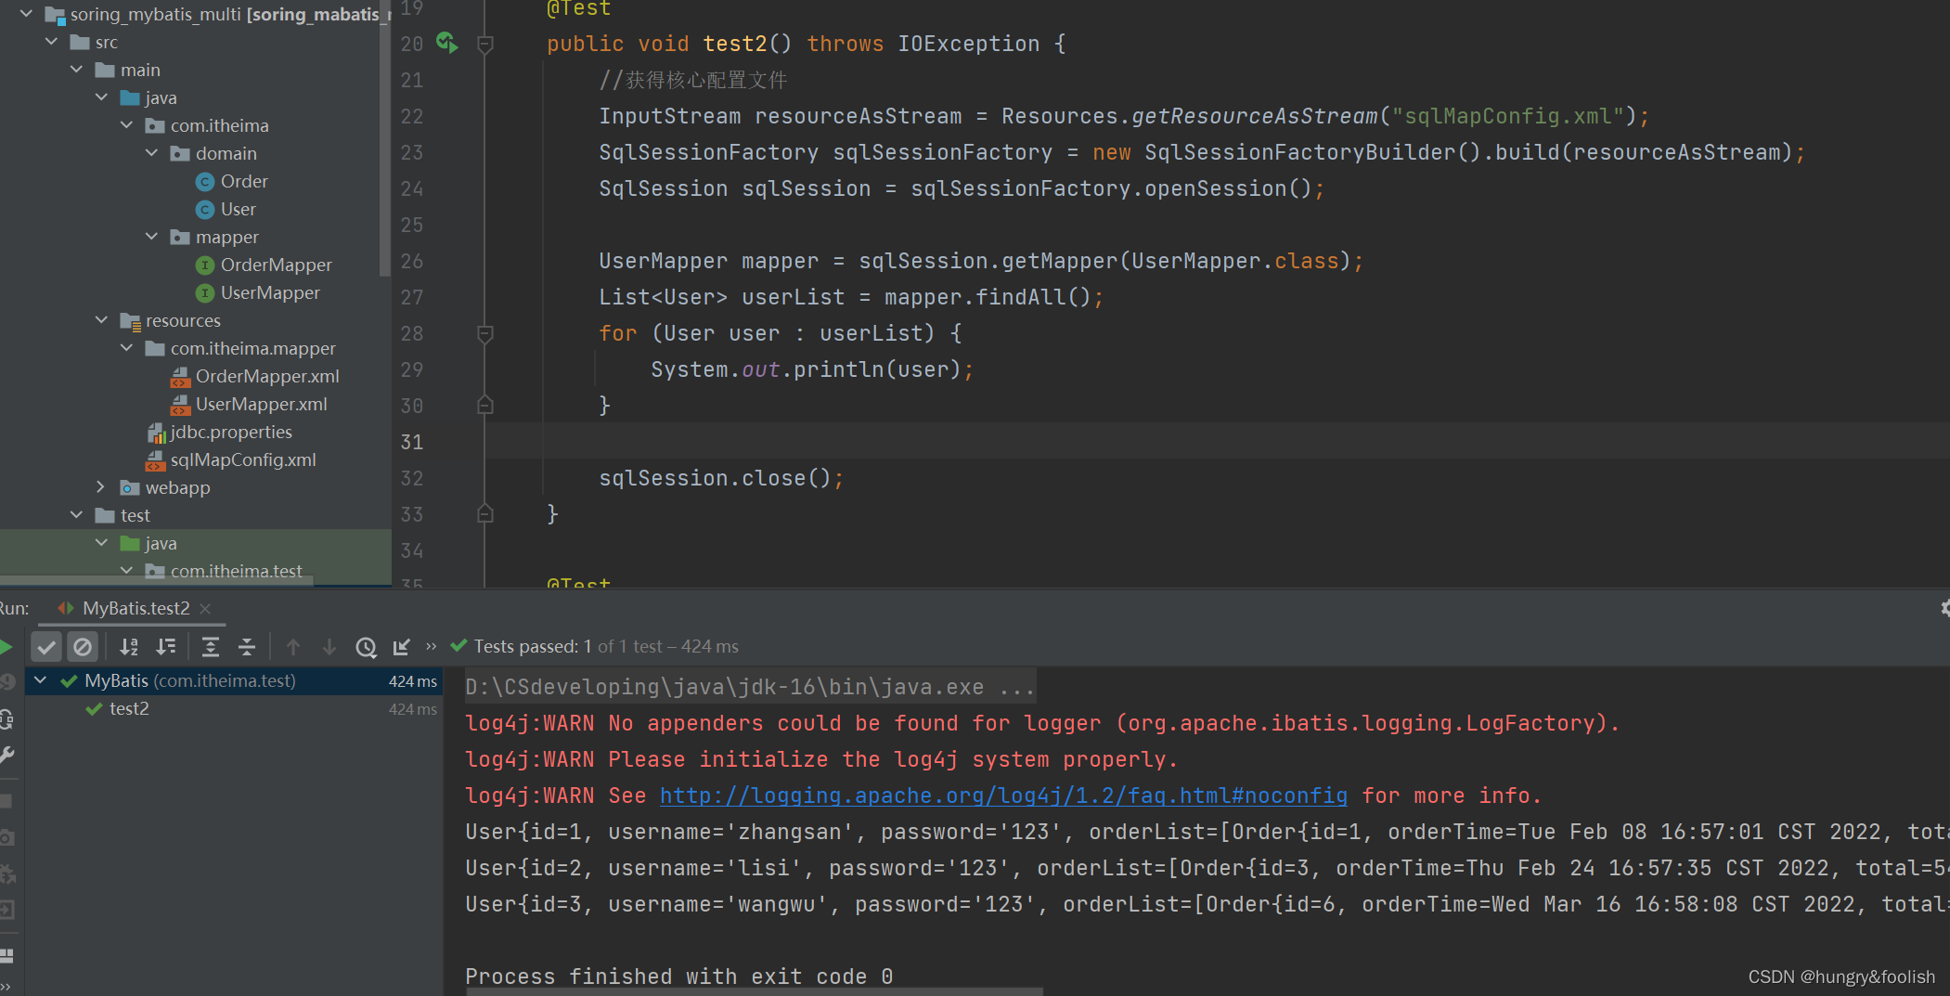
Task: Open jdbc.properties file
Action: [231, 432]
